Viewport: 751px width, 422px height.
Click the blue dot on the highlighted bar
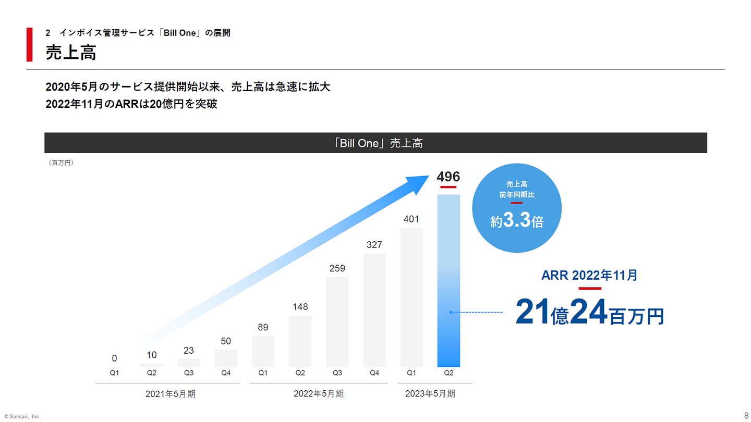pos(451,313)
